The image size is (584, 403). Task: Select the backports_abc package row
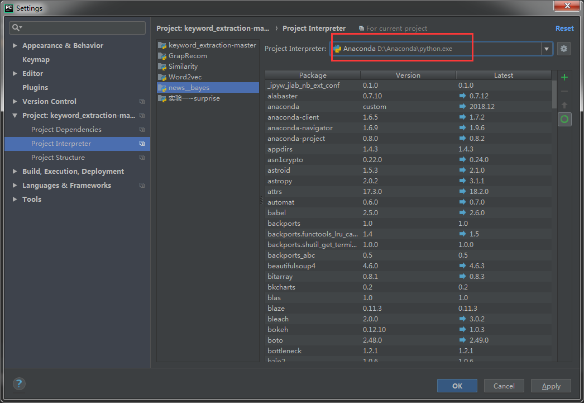pyautogui.click(x=409, y=255)
